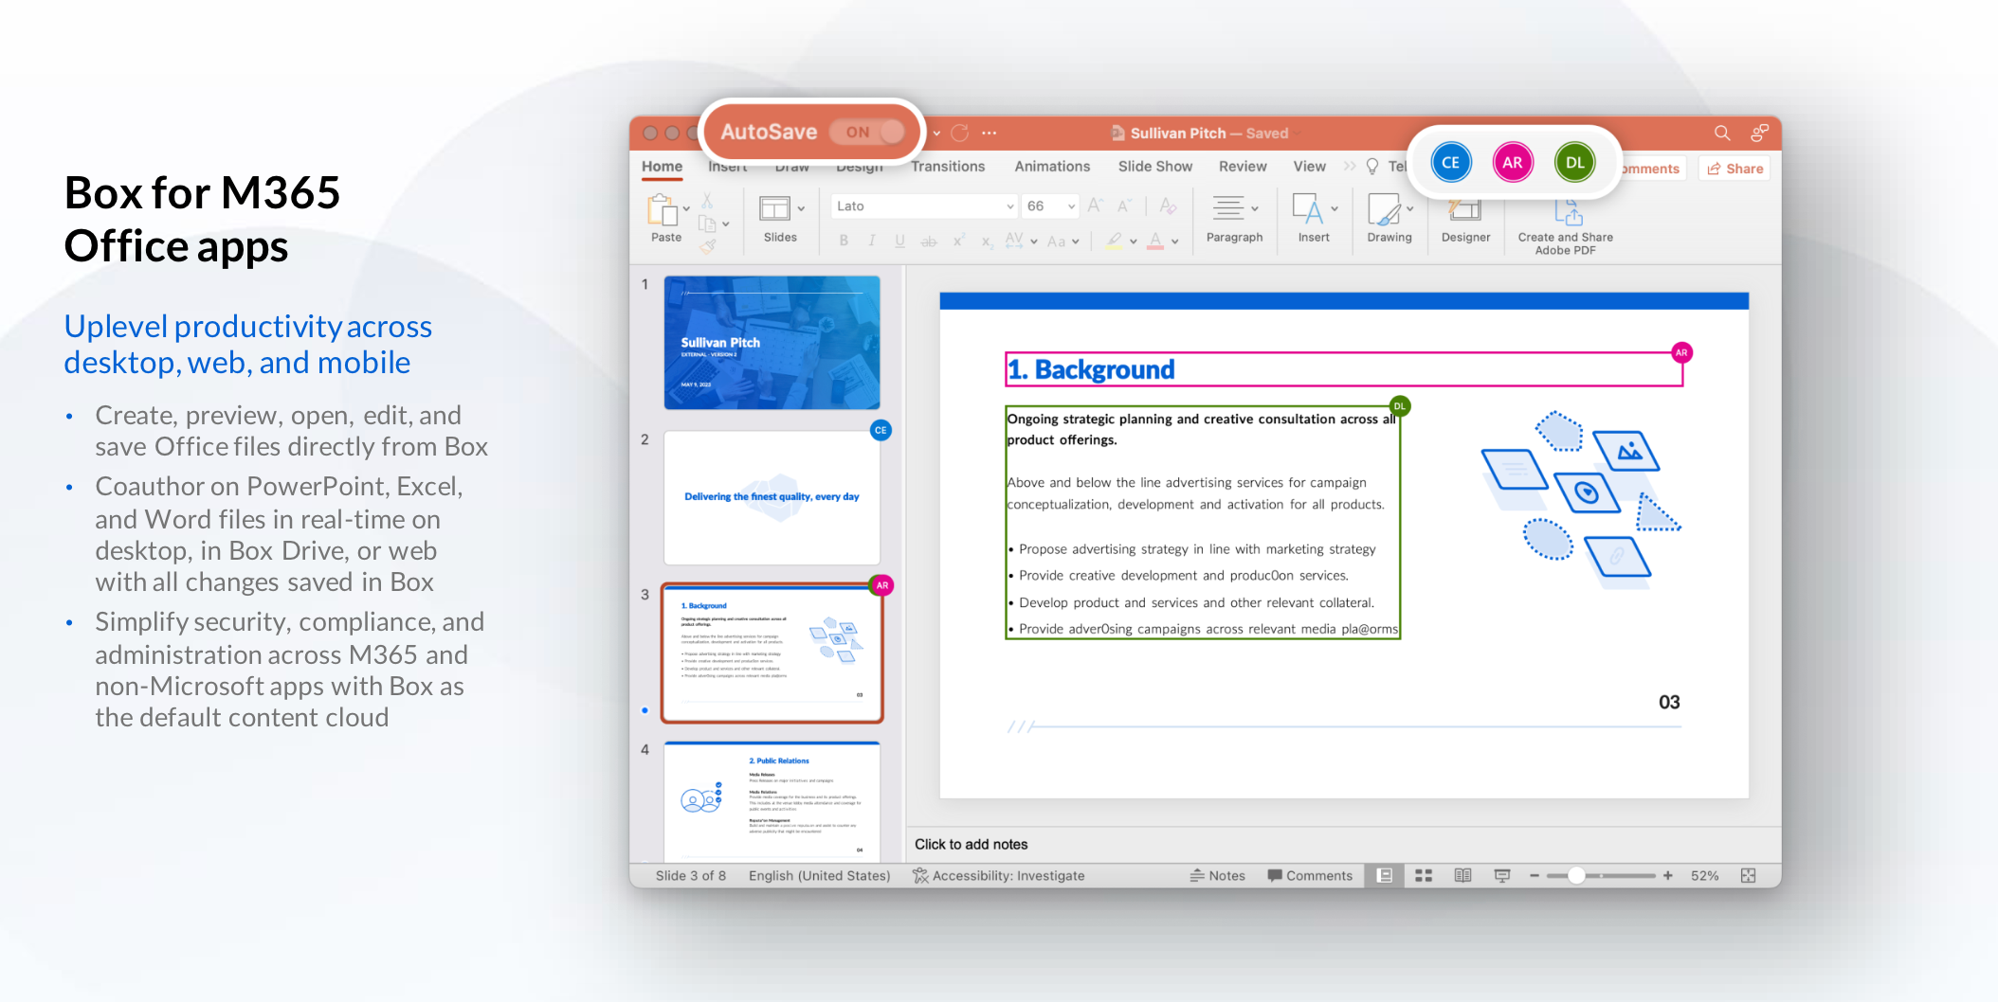Expand the Insert dropdown arrow
This screenshot has height=1002, width=1998.
[1335, 209]
